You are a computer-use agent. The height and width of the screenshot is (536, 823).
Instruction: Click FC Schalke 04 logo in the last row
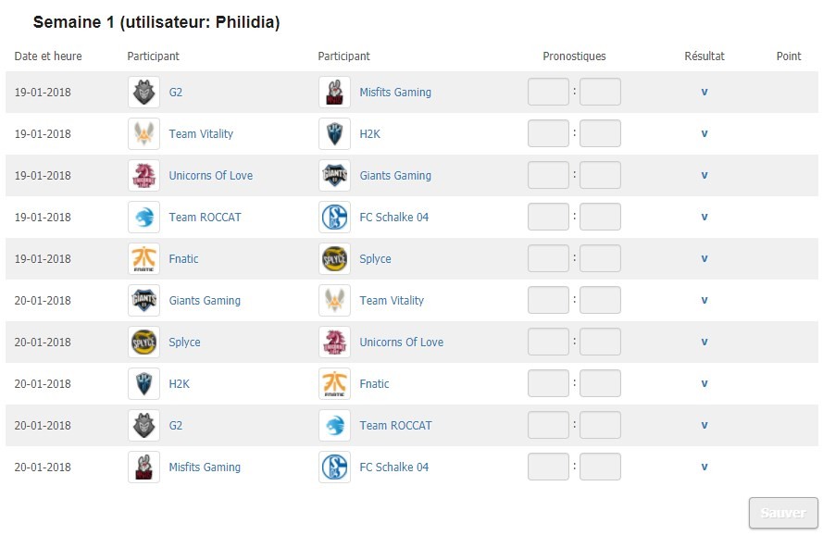pos(334,467)
